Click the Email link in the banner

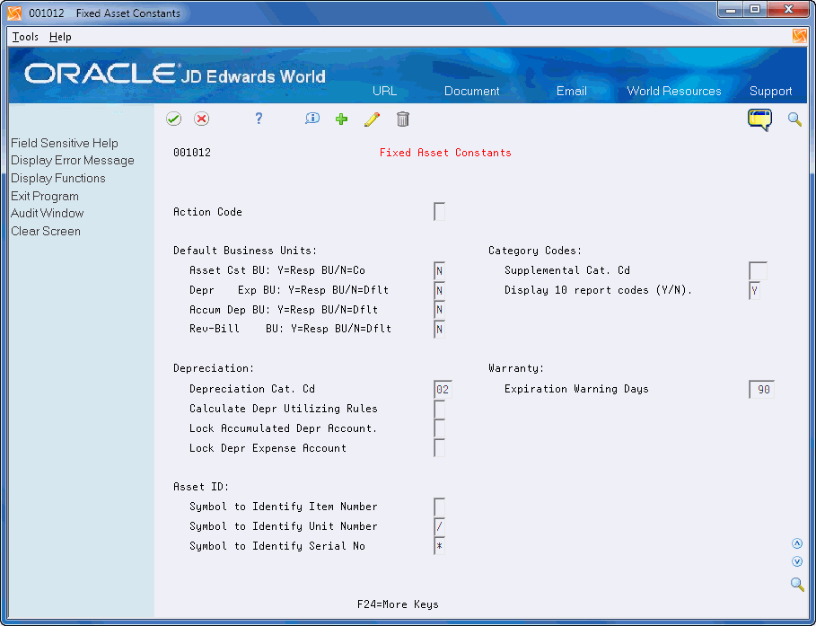572,91
